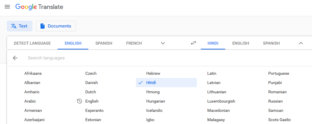312x124 pixels.
Task: Click the Google Translate logo
Action: point(39,7)
